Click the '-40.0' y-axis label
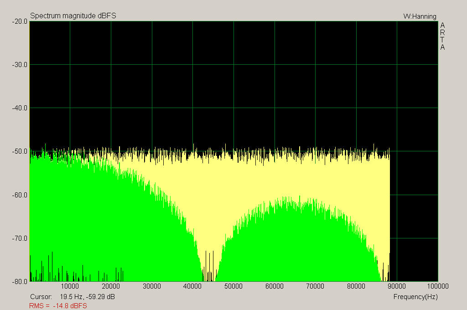This screenshot has width=467, height=310. (x=20, y=108)
